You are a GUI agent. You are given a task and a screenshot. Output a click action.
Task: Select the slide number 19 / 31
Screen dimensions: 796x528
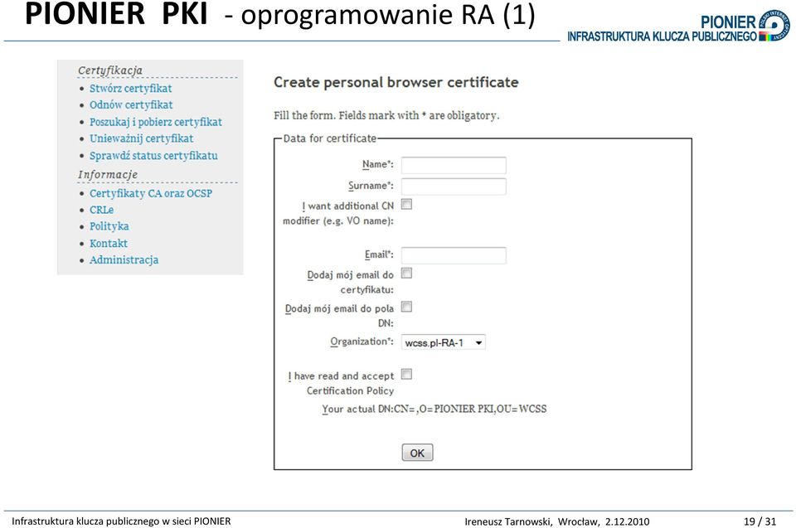coord(760,521)
